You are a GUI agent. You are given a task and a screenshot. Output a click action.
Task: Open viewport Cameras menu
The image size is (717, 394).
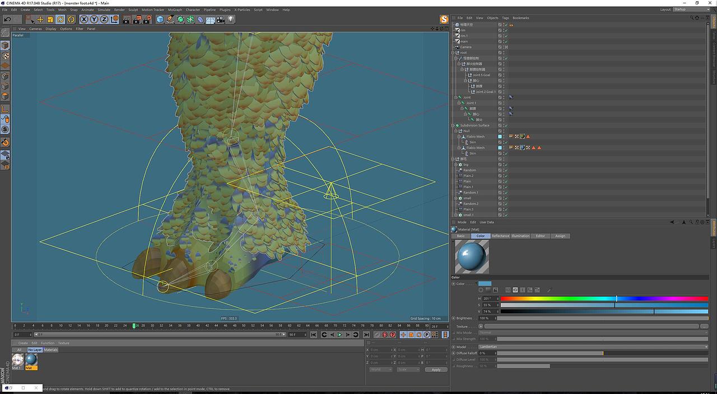pos(35,29)
